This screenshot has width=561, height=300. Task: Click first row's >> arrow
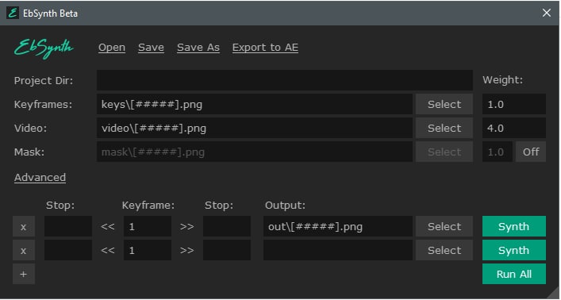coord(186,226)
